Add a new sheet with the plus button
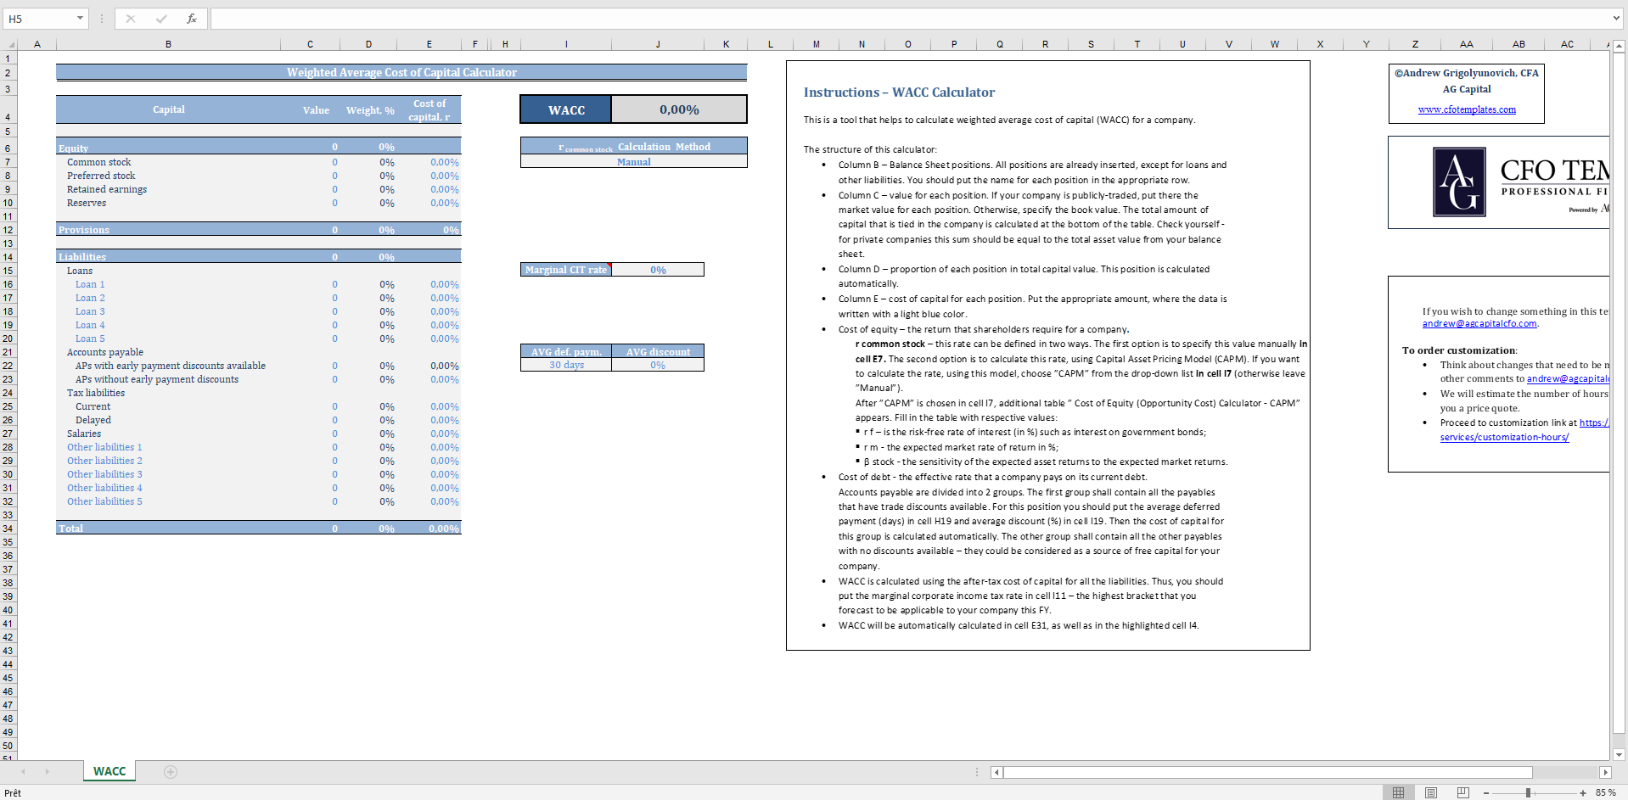 coord(171,772)
